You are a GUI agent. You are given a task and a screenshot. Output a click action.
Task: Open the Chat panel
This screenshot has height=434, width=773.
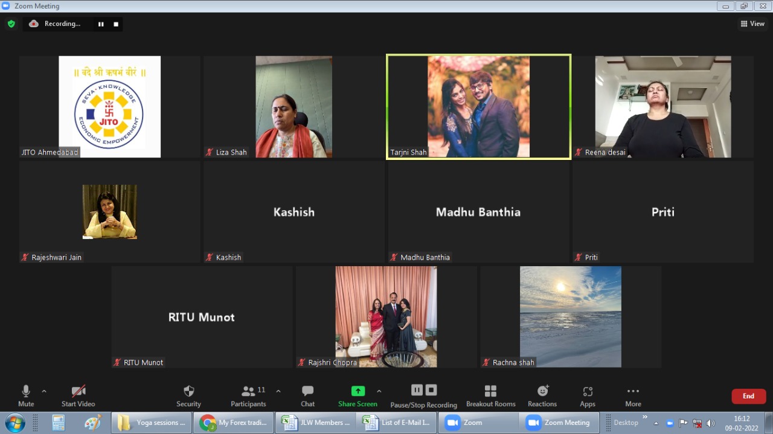pyautogui.click(x=307, y=396)
